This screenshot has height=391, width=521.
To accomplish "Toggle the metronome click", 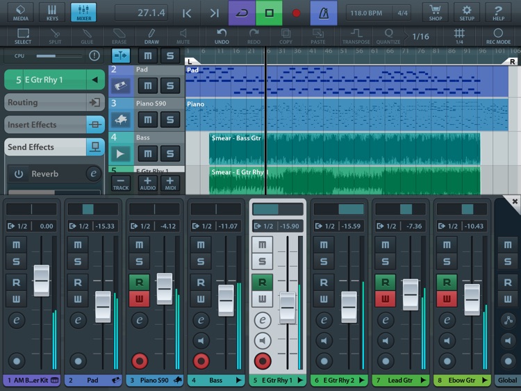I will [324, 13].
